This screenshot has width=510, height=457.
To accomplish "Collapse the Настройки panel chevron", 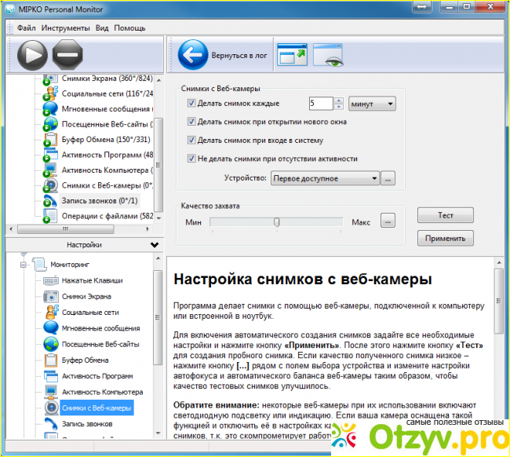I will (155, 245).
